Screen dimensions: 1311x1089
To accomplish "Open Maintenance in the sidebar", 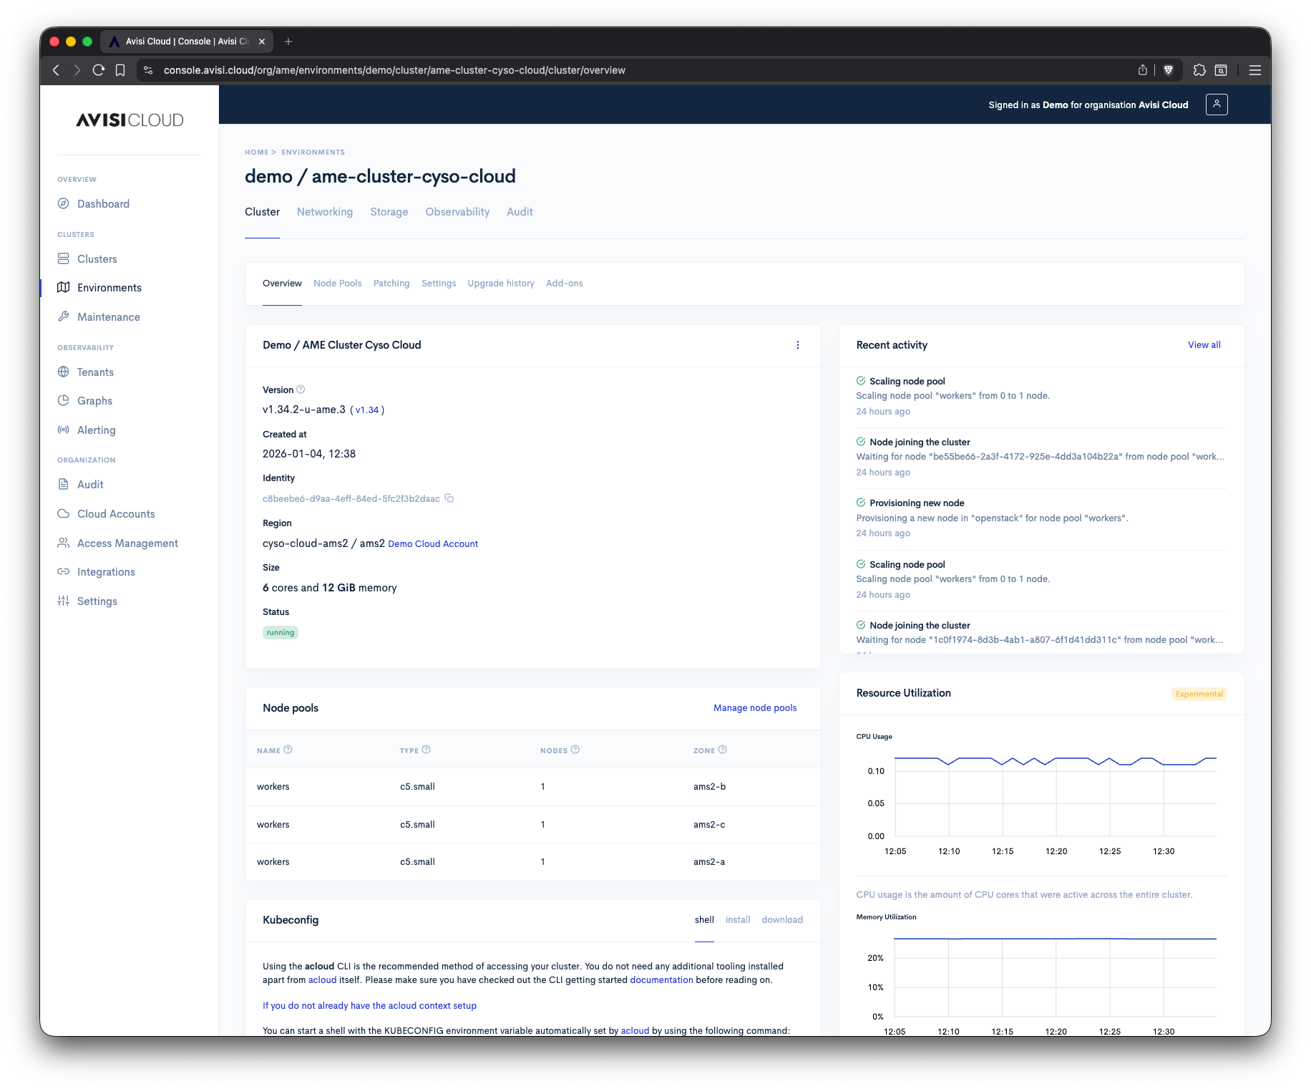I will coord(108,316).
